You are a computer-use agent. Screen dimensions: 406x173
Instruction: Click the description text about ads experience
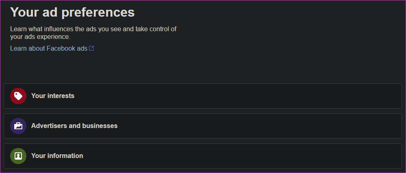tap(93, 33)
